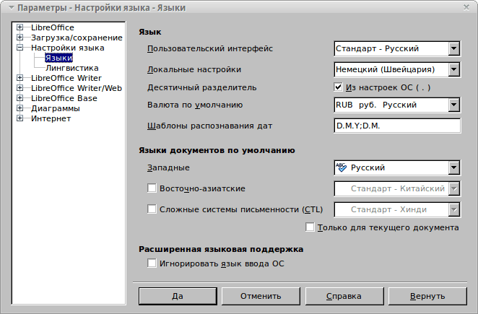Expand the Загрузка/сохранение node
Image resolution: width=478 pixels, height=314 pixels.
pos(19,38)
